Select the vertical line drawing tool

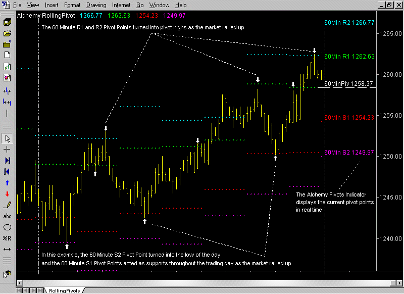(7, 113)
